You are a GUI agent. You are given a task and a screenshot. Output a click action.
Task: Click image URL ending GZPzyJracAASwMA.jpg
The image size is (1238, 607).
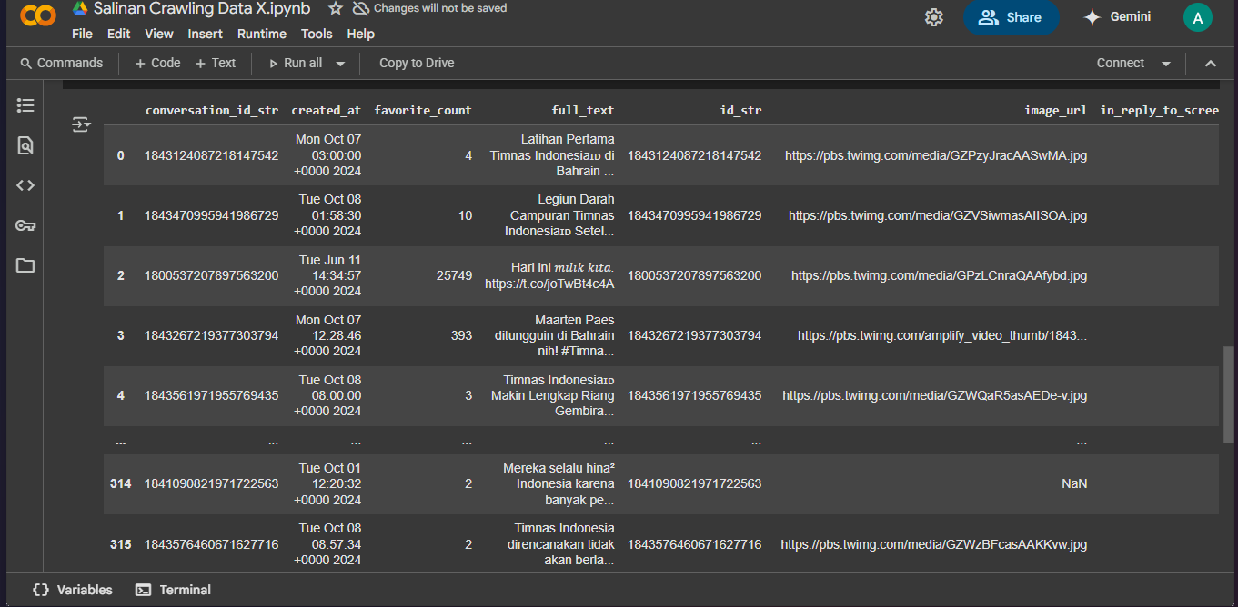936,155
